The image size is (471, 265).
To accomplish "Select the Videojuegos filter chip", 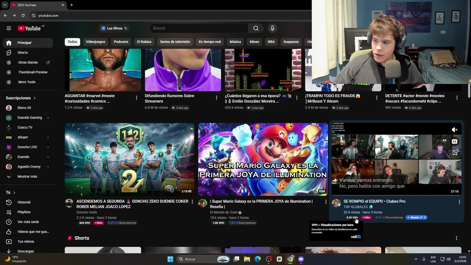I will click(x=95, y=42).
